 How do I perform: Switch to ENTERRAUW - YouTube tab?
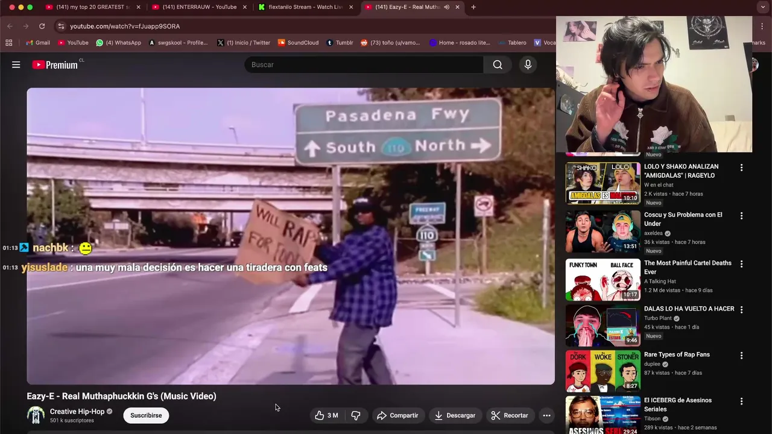pos(199,7)
